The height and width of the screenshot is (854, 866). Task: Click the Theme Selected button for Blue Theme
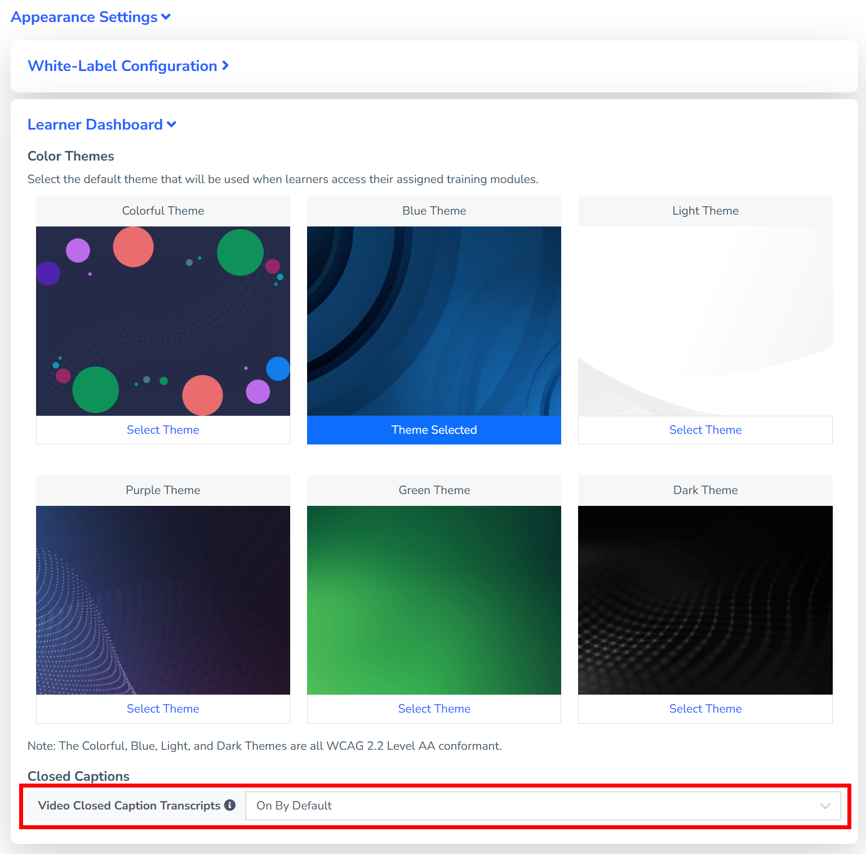[434, 430]
